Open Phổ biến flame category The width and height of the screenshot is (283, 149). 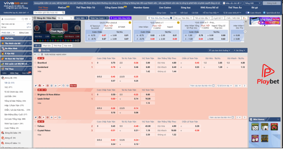click(16, 38)
